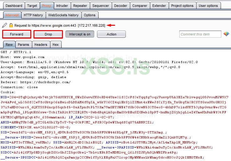Image resolution: width=231 pixels, height=161 pixels.
Task: Click the NID cookie name
Action: tap(4, 97)
